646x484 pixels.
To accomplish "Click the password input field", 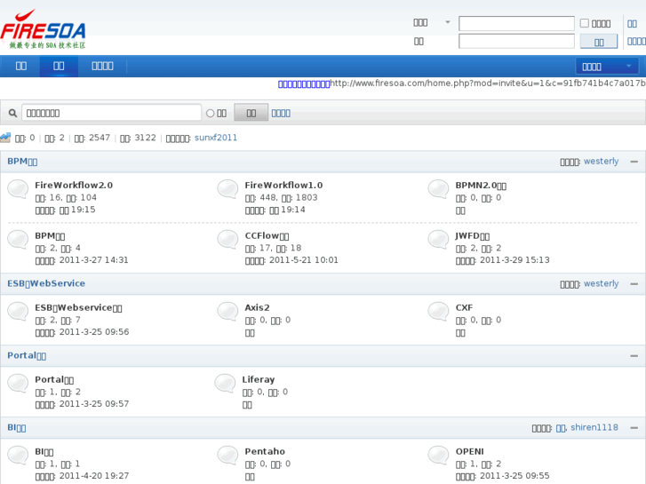I will (x=516, y=41).
